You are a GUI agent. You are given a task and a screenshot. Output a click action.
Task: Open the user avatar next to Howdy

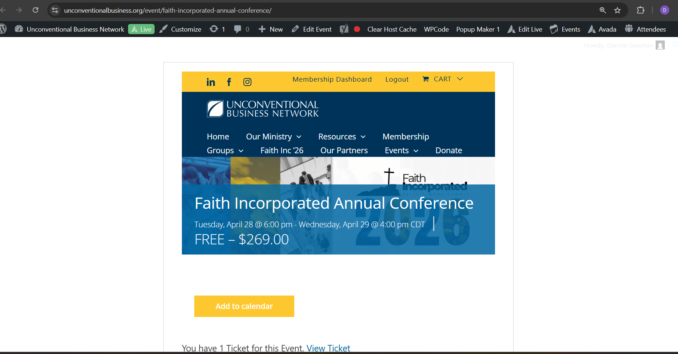pyautogui.click(x=660, y=45)
